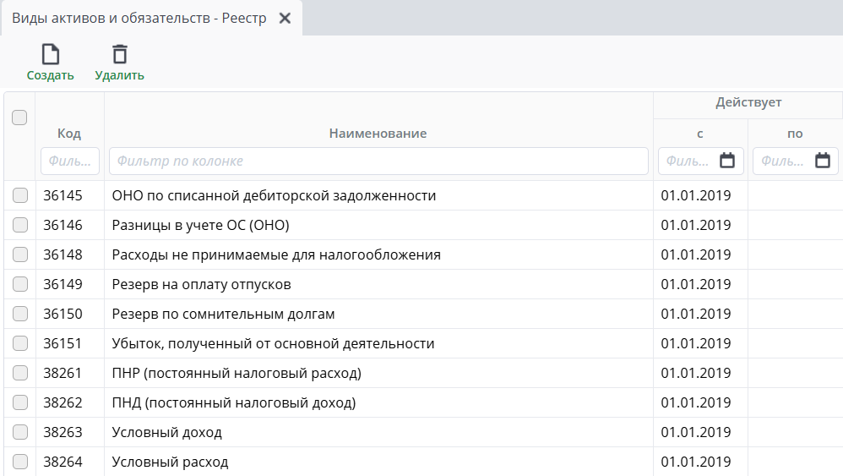The image size is (843, 476).
Task: Click the Действует по date filter field
Action: coord(782,161)
